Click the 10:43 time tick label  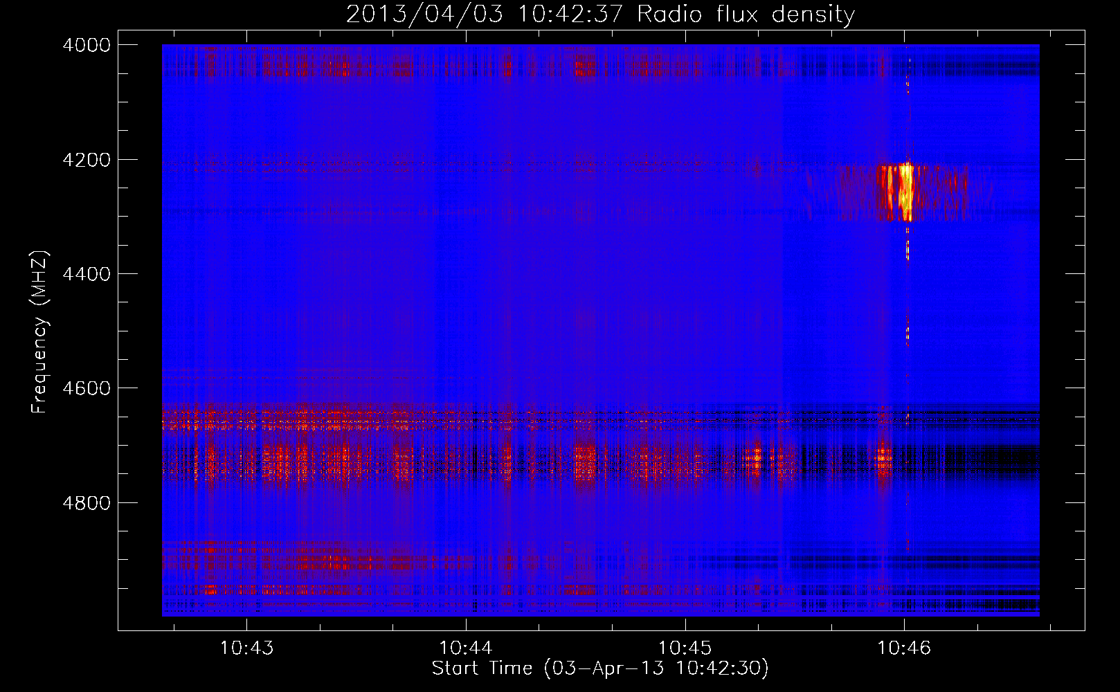click(246, 648)
